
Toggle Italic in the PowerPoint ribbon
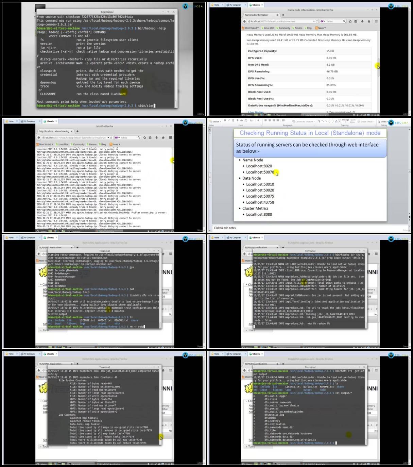point(229,120)
